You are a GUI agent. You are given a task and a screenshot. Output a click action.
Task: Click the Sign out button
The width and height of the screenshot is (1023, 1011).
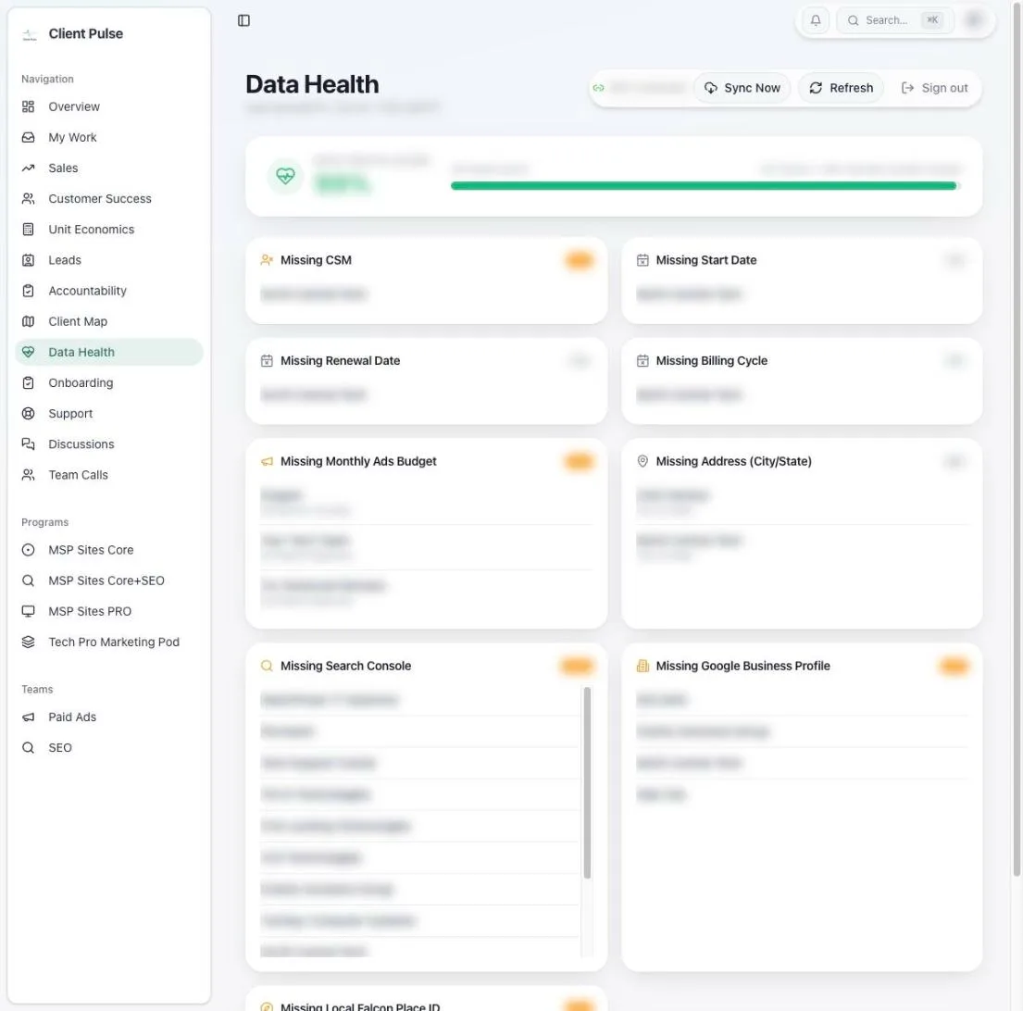(934, 88)
